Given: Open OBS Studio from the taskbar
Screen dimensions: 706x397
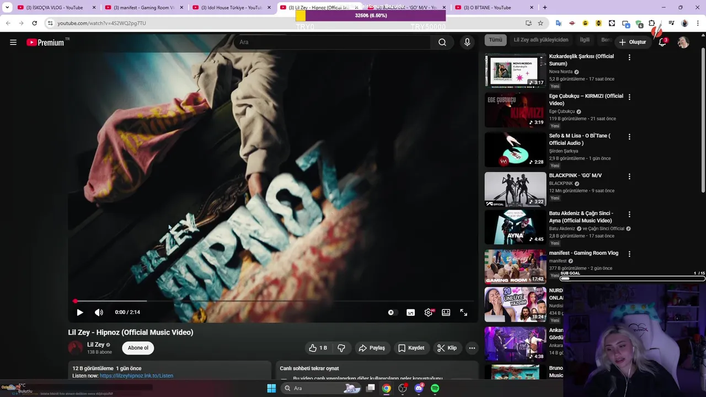Looking at the screenshot, I should 403,388.
